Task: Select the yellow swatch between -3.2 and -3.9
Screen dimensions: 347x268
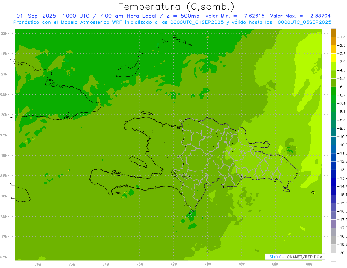Action: [x=333, y=58]
